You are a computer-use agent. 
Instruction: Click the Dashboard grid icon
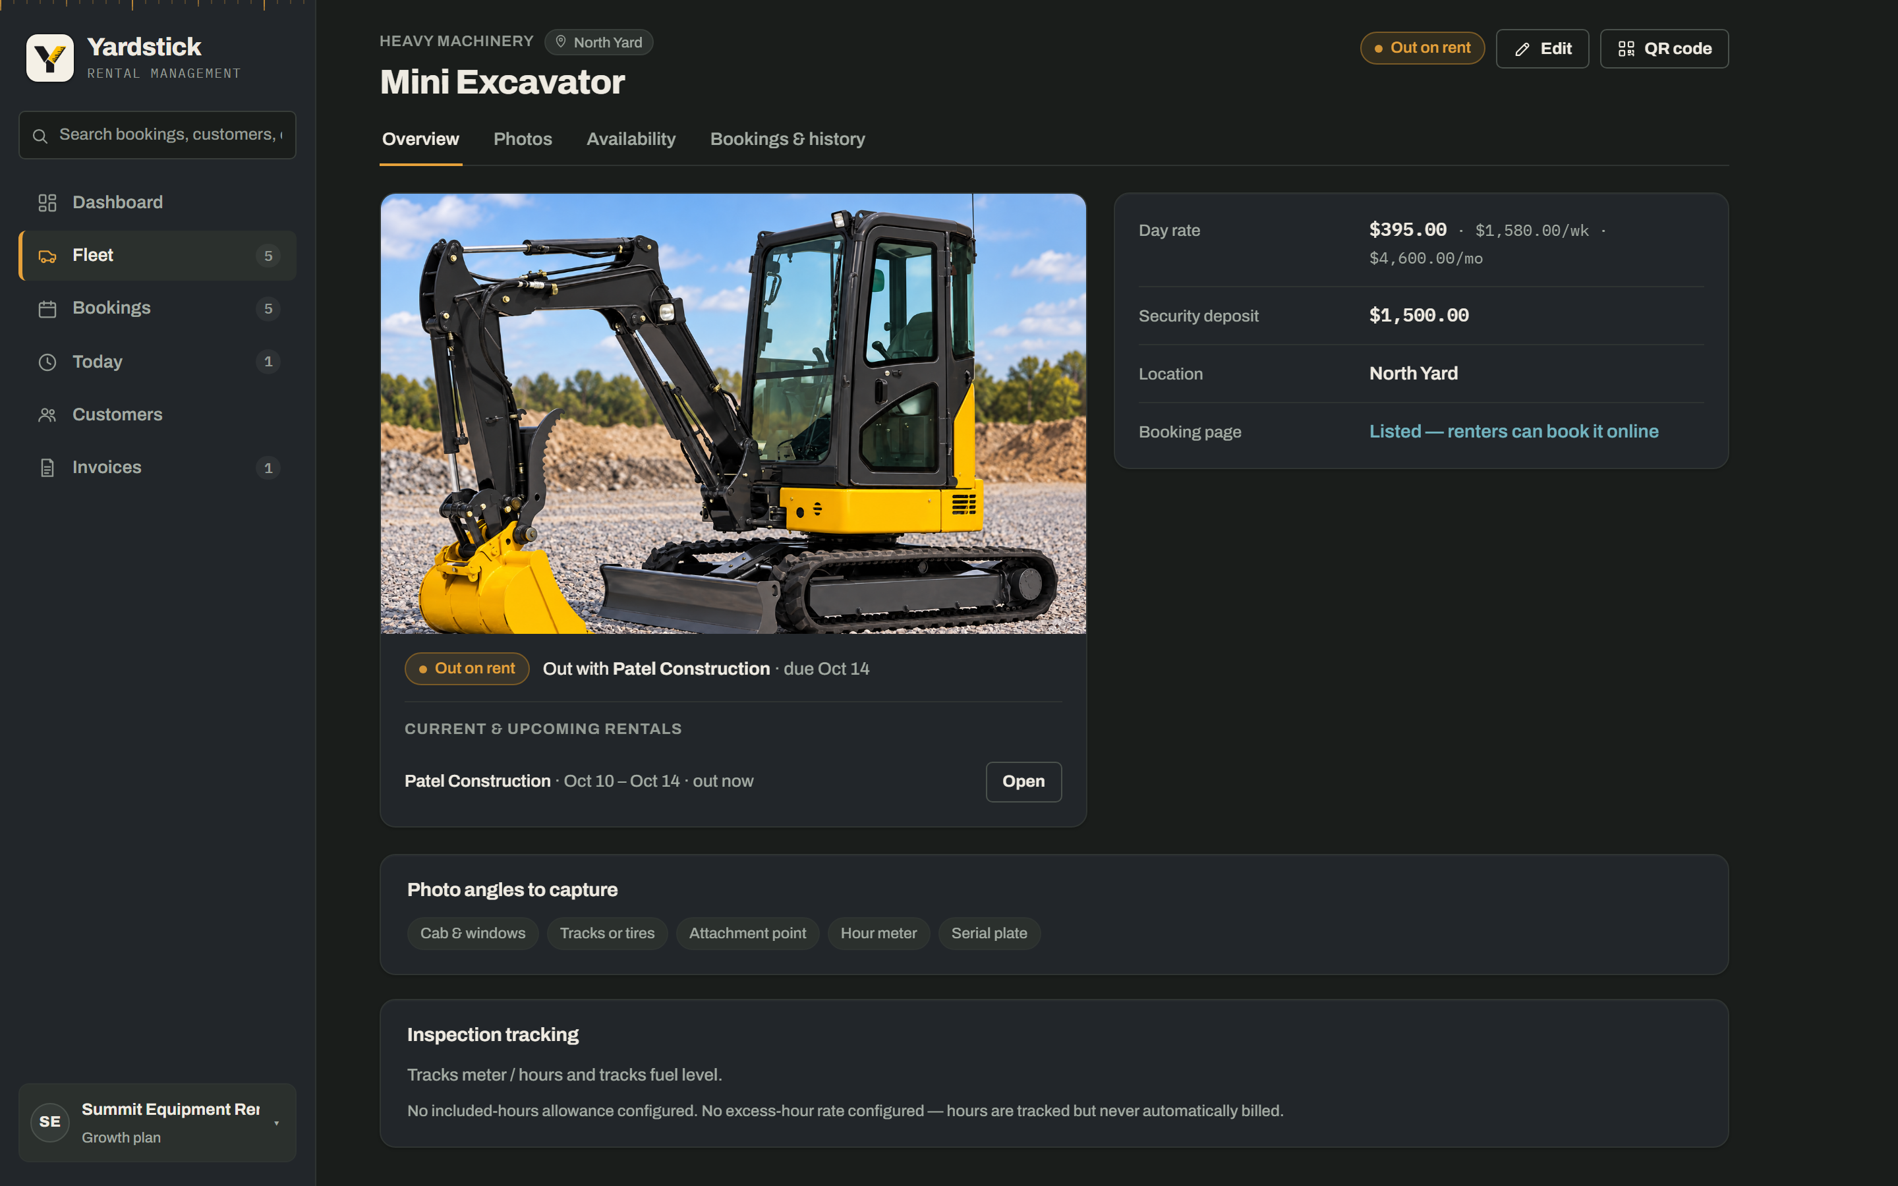[x=47, y=203]
